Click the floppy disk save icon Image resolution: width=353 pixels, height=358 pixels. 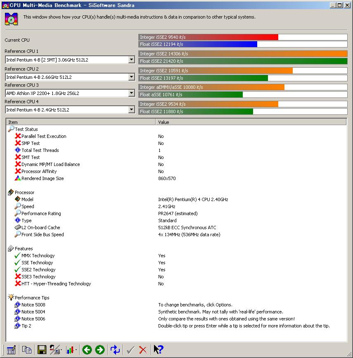42,350
